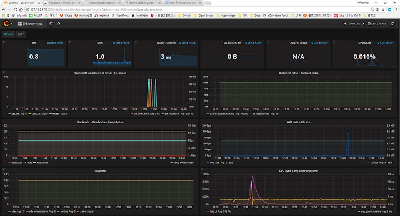This screenshot has height=216, width=400.
Task: Refresh the dashboard with the refresh icon
Action: pyautogui.click(x=392, y=24)
